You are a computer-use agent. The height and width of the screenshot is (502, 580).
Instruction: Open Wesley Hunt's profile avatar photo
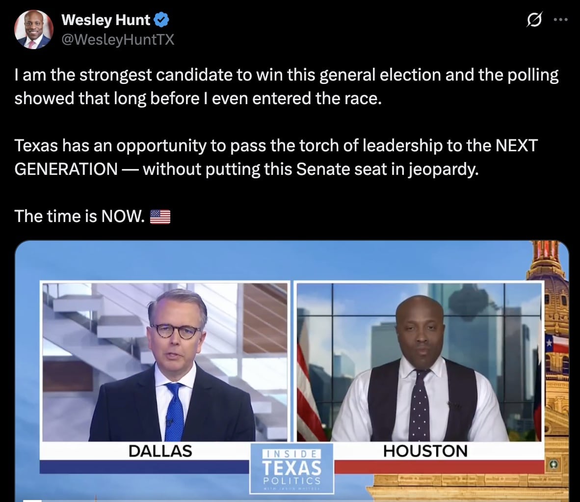pos(34,29)
